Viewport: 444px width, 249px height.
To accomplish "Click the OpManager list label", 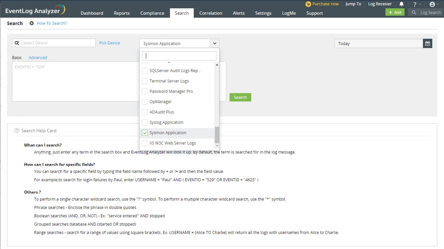I will (161, 102).
